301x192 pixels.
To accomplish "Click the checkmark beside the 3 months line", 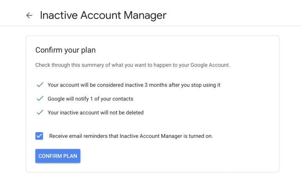I will tap(40, 85).
